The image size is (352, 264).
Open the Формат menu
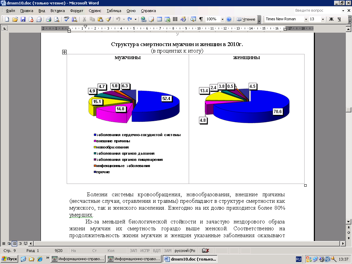[x=77, y=11]
